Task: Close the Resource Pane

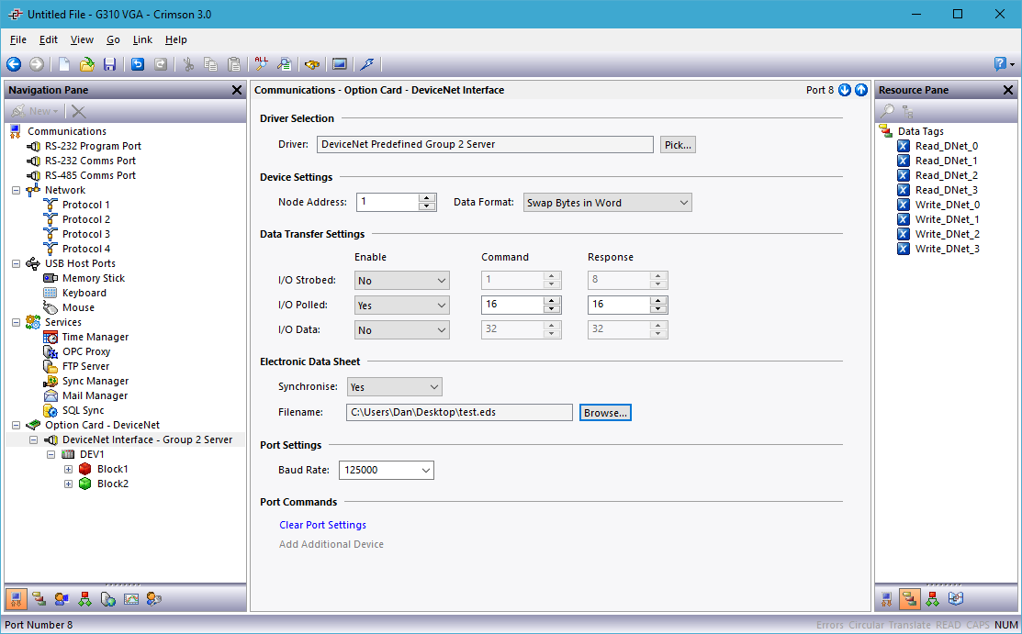Action: point(1007,90)
